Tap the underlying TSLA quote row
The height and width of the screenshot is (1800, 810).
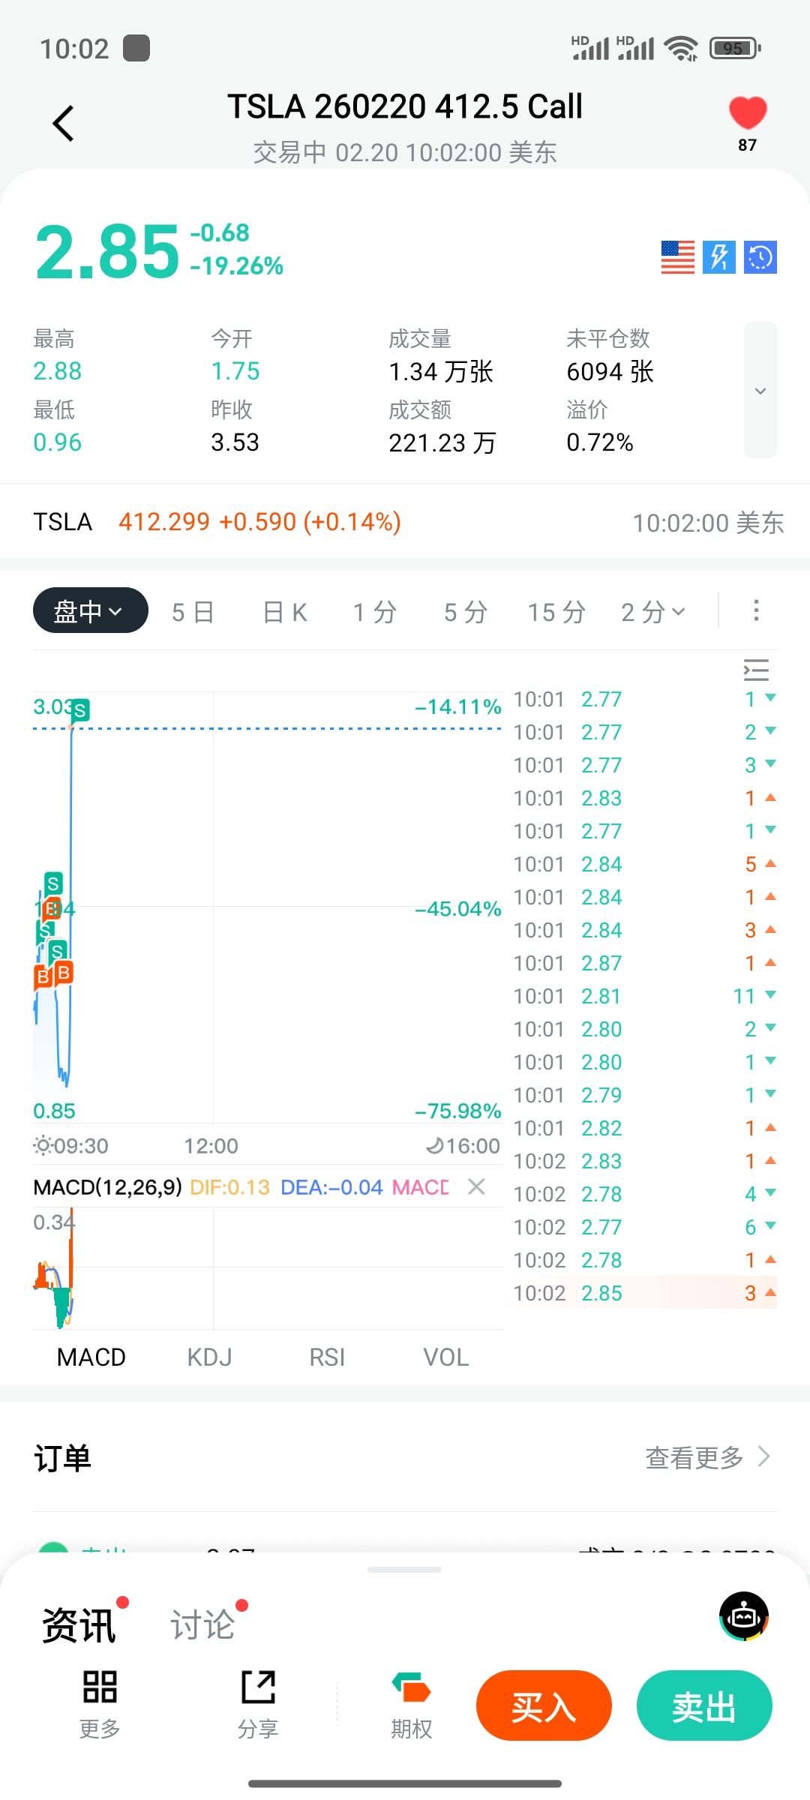click(x=405, y=522)
